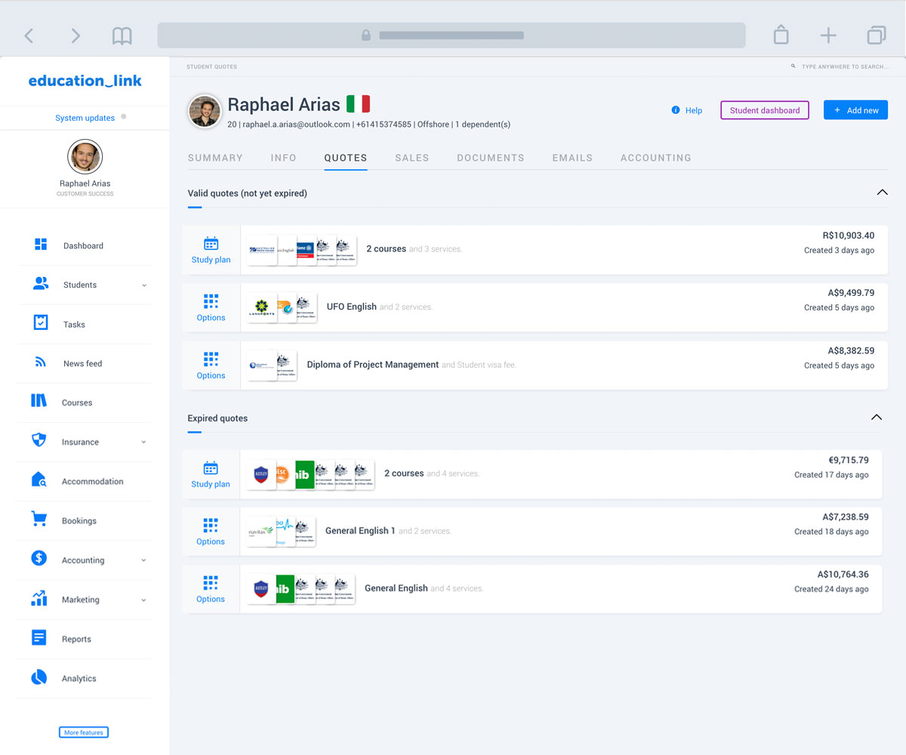Click the type anywhere to search field
Viewport: 906px width, 755px height.
coord(842,66)
